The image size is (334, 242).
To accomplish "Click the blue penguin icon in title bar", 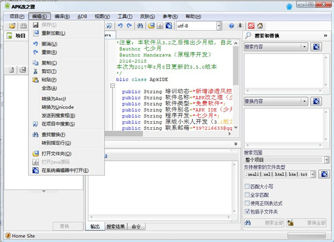I will [x=289, y=7].
